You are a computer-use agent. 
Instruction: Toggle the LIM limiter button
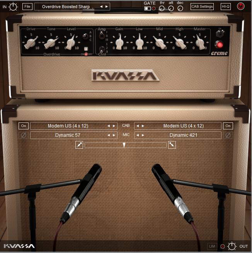coord(212,246)
